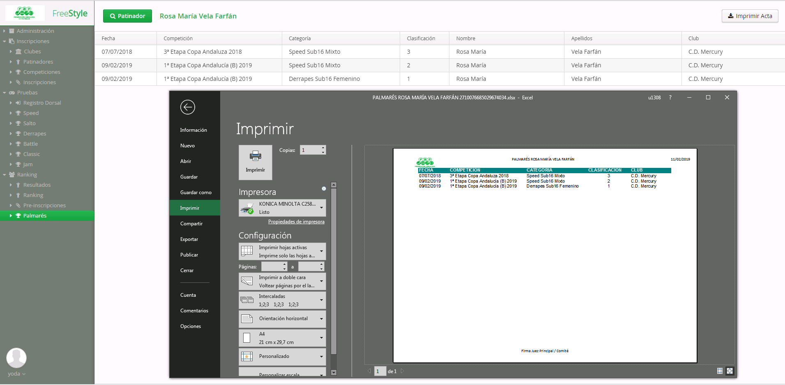
Task: Select Compartir in backstage menu
Action: 191,224
